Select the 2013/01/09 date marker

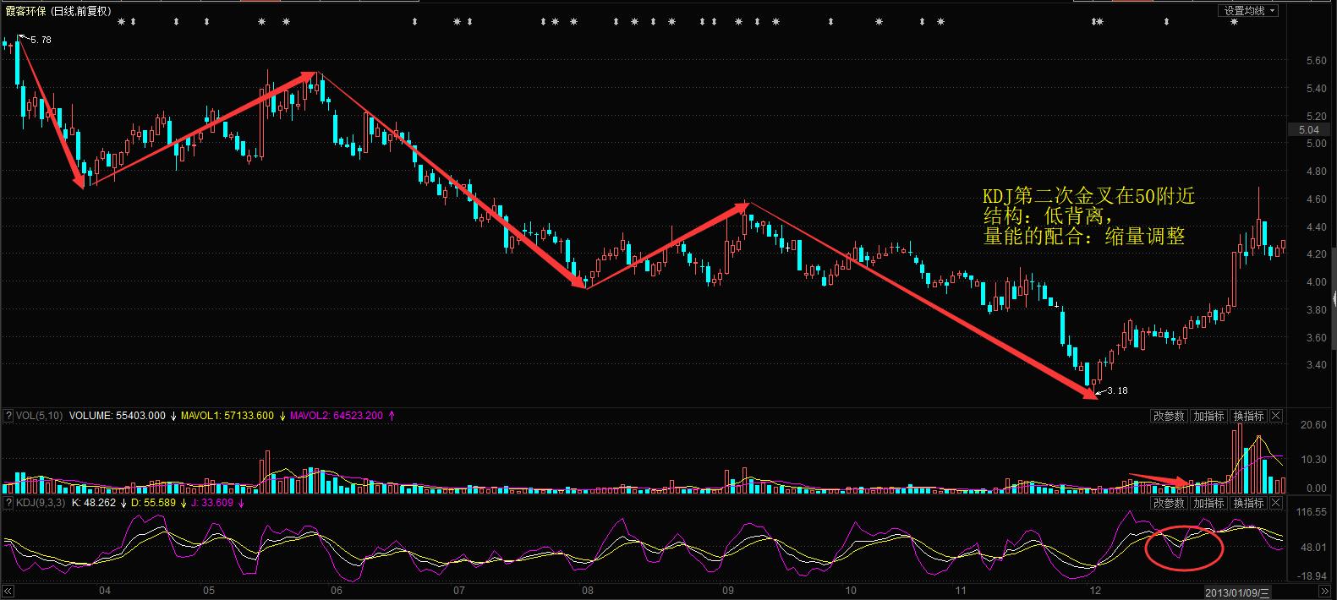[x=1236, y=592]
